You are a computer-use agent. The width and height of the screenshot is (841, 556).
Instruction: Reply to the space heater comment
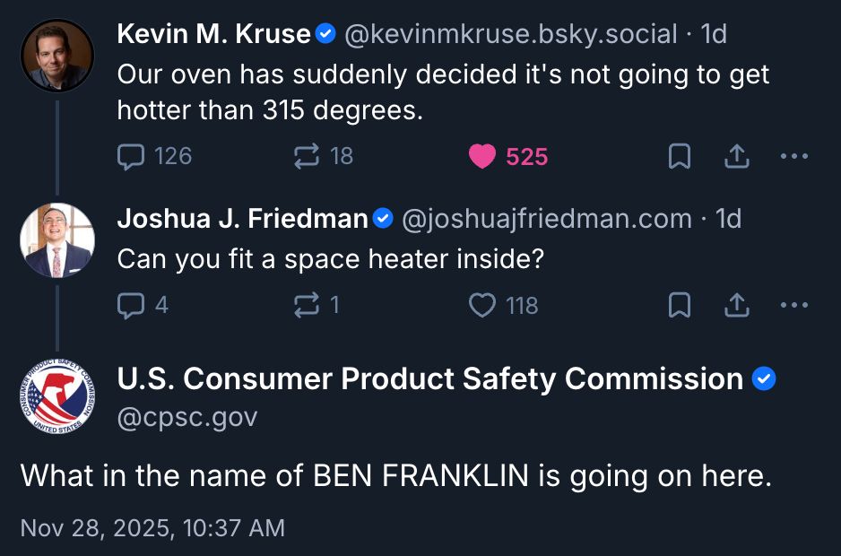(x=131, y=306)
